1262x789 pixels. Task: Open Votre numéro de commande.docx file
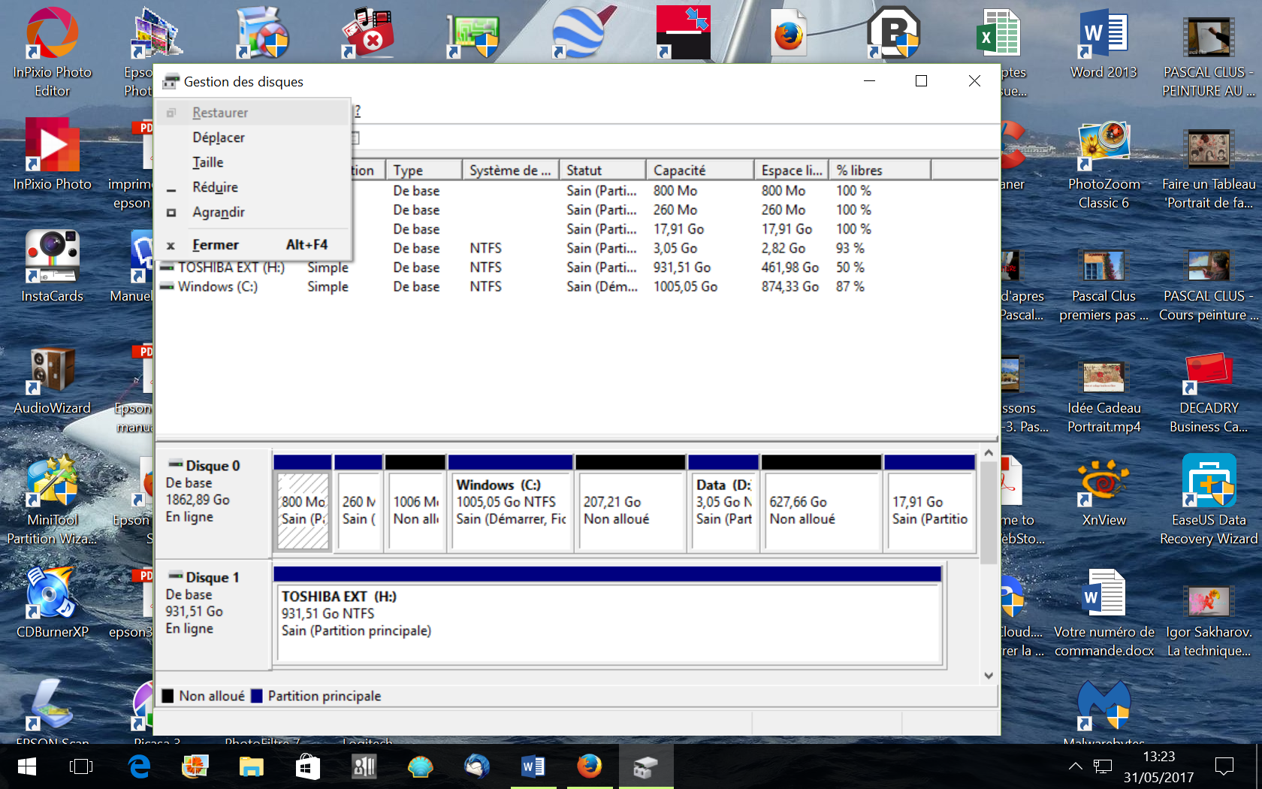click(1104, 612)
